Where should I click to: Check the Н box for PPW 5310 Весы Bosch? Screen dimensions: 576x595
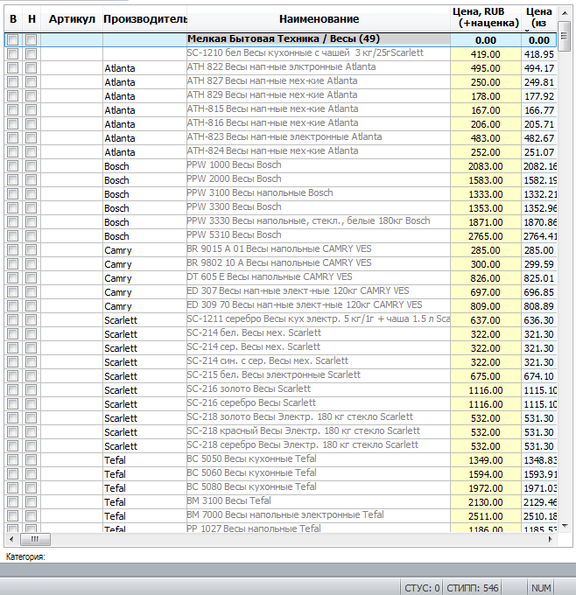32,236
